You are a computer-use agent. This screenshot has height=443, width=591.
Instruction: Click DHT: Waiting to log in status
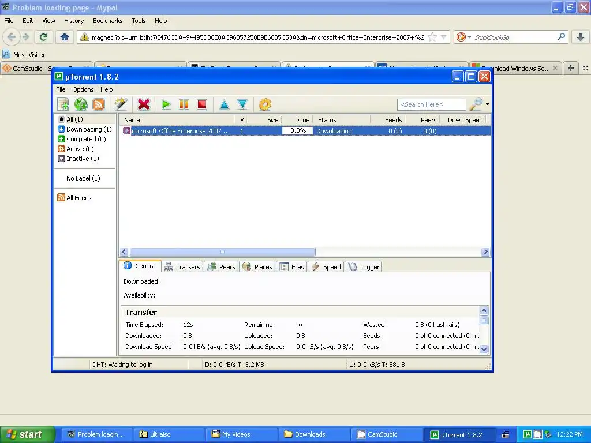122,365
